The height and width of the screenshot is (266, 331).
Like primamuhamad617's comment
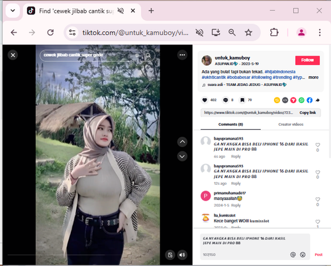(318, 199)
